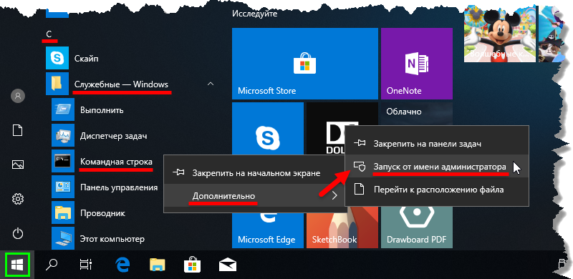The image size is (573, 279).
Task: Click the Скайп label in app list
Action: pos(86,58)
